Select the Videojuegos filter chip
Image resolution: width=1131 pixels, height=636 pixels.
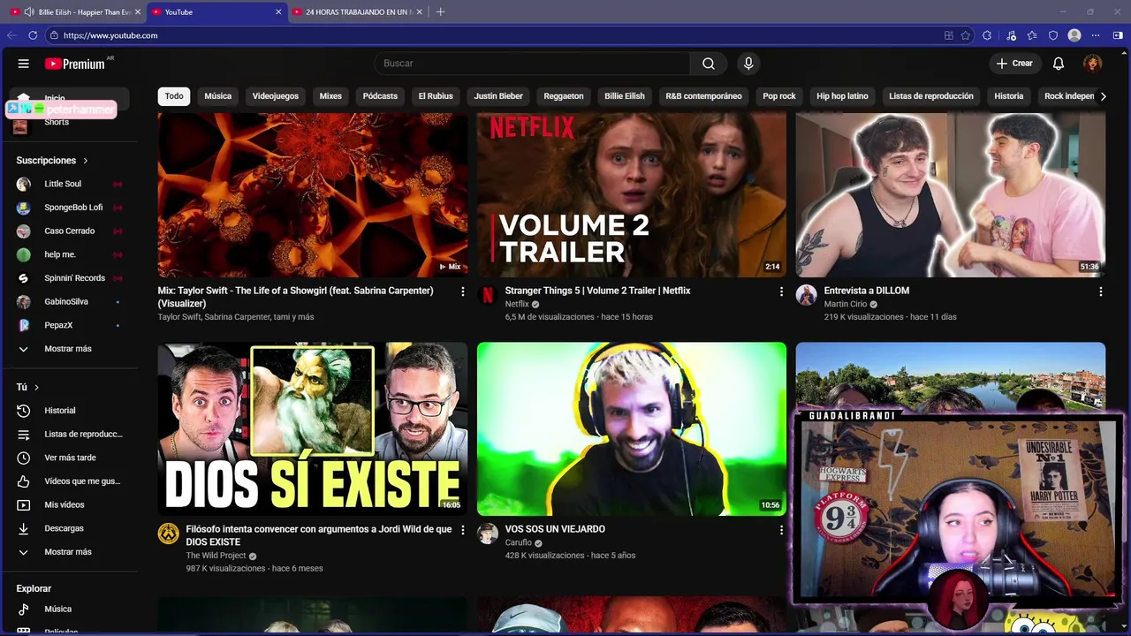point(276,96)
